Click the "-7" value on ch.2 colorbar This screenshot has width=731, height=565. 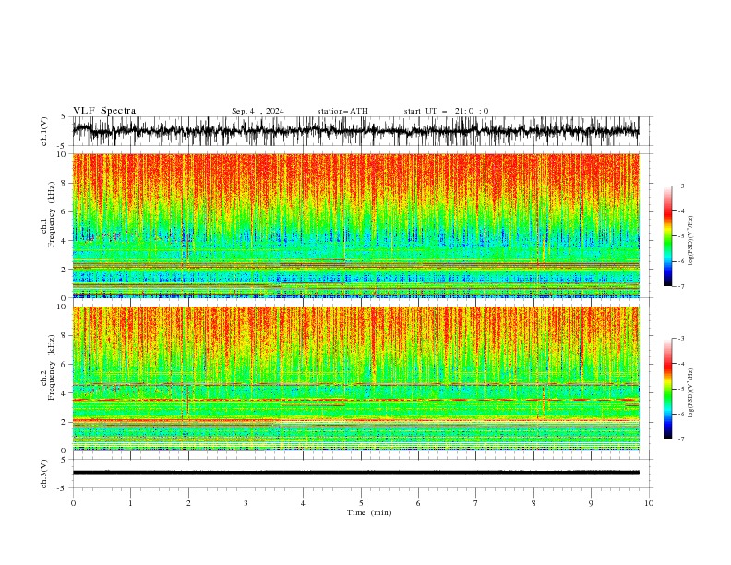(x=681, y=439)
